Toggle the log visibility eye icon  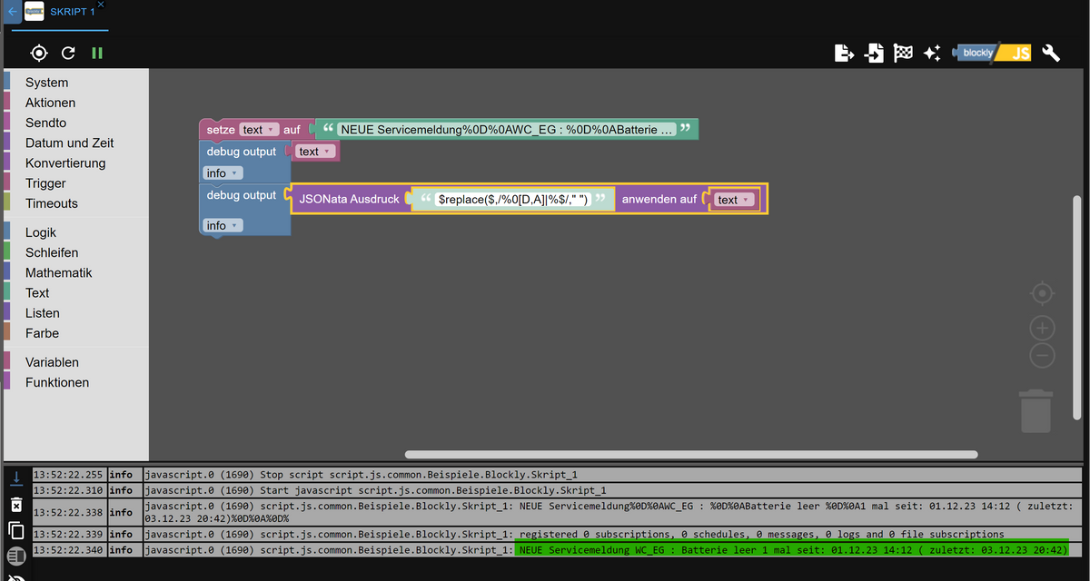coord(16,576)
